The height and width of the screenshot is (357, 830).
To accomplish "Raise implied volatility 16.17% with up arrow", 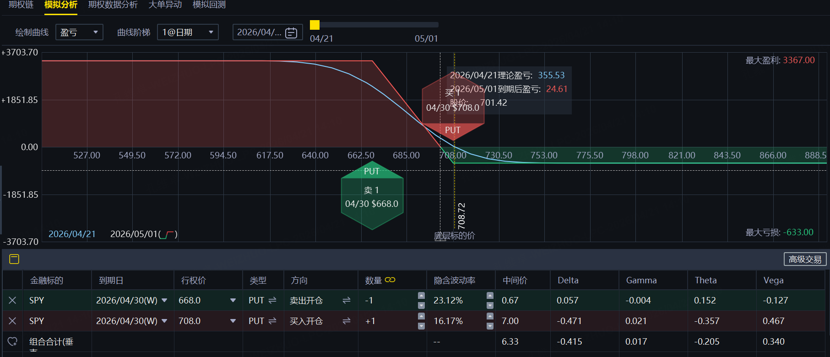I will coord(490,316).
